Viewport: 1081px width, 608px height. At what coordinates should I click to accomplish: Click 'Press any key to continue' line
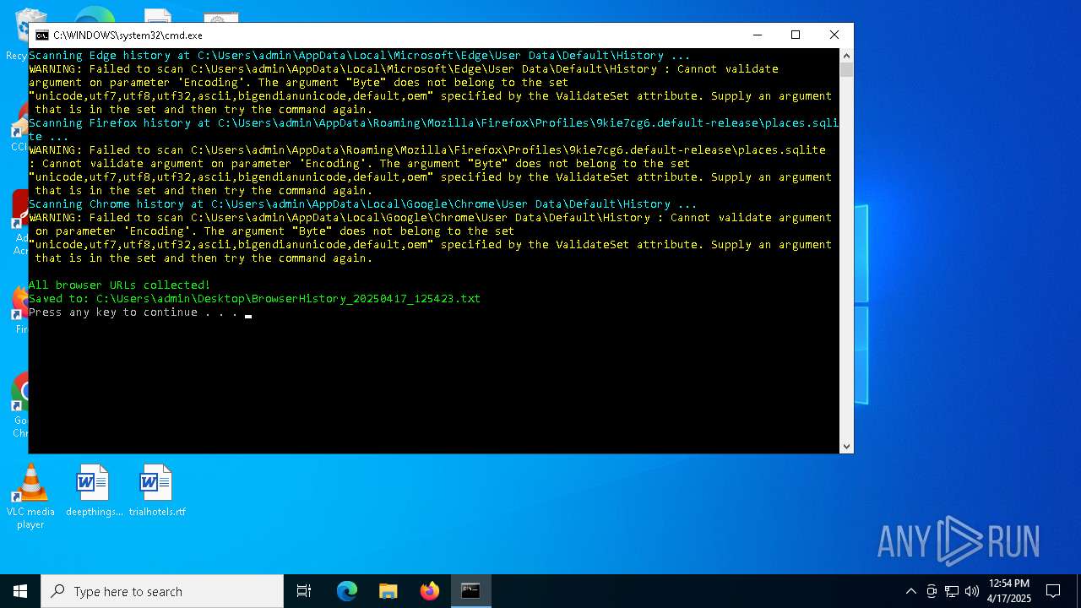pos(133,312)
